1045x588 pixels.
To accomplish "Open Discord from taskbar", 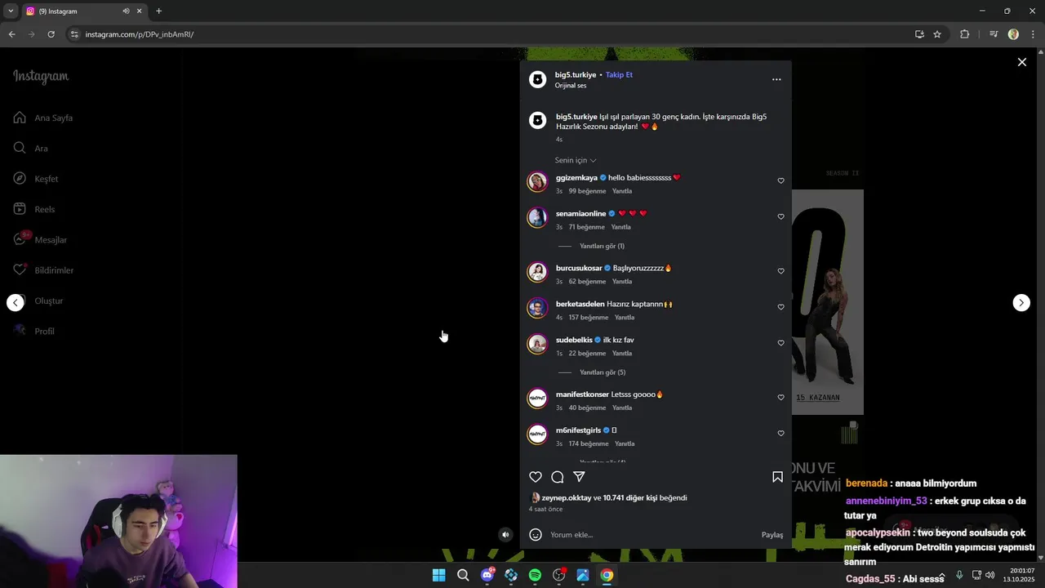I will [487, 575].
